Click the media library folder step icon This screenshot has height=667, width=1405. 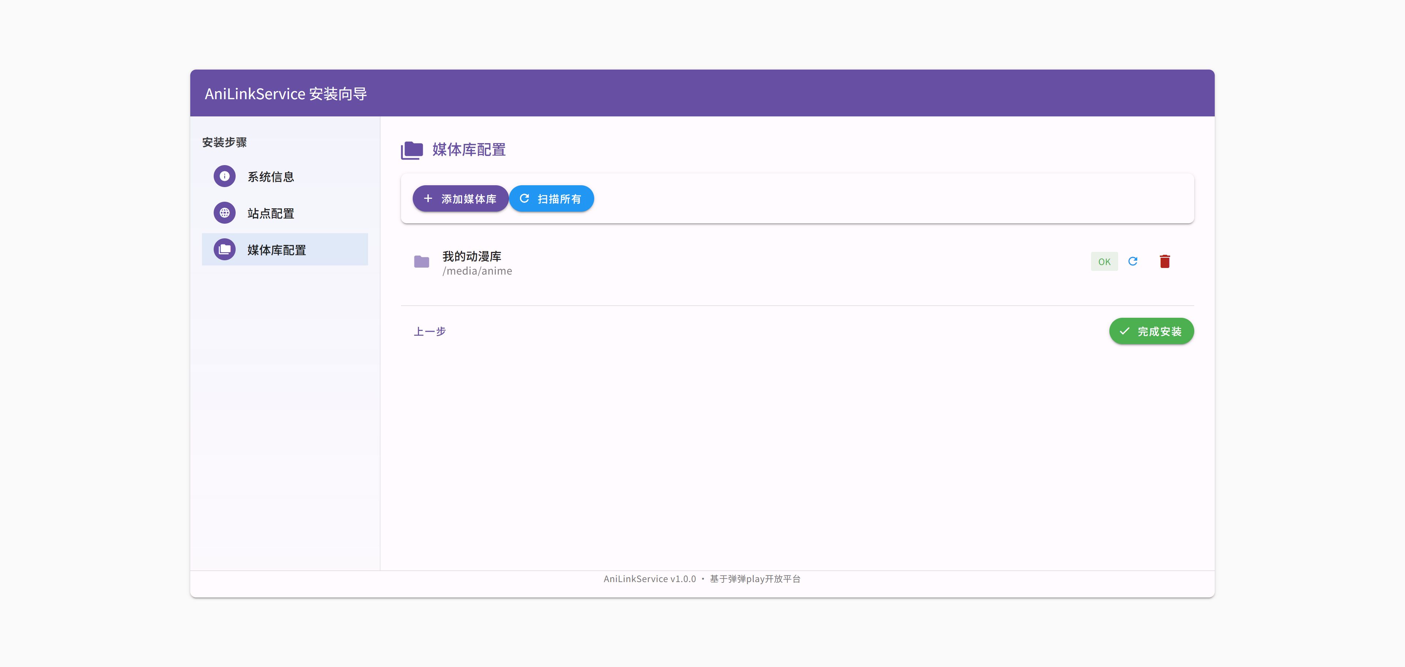224,249
